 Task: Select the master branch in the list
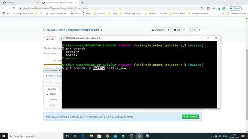(53, 94)
